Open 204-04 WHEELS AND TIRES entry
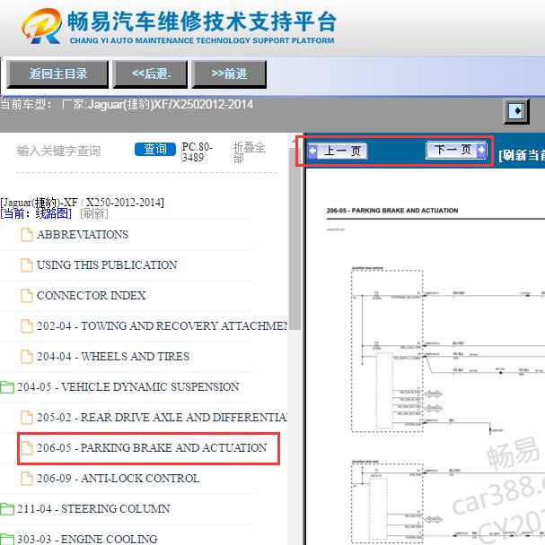Image resolution: width=545 pixels, height=545 pixels. pos(113,356)
